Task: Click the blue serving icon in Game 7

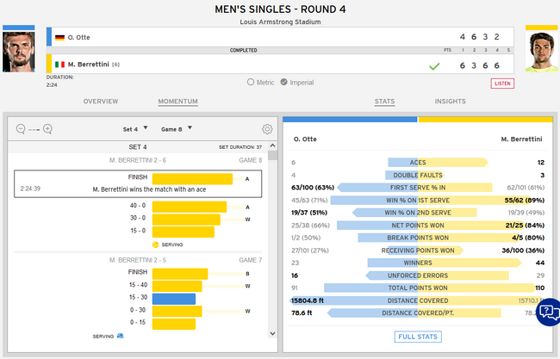Action: click(x=120, y=336)
